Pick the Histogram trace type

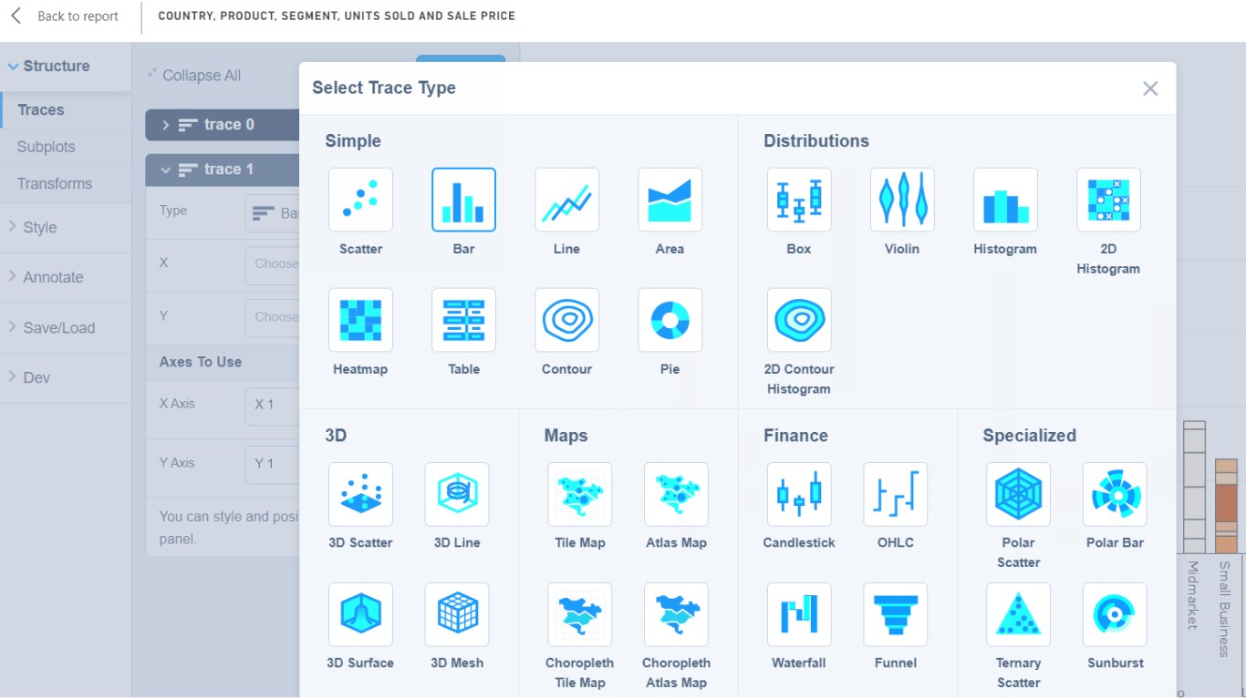pyautogui.click(x=1005, y=200)
